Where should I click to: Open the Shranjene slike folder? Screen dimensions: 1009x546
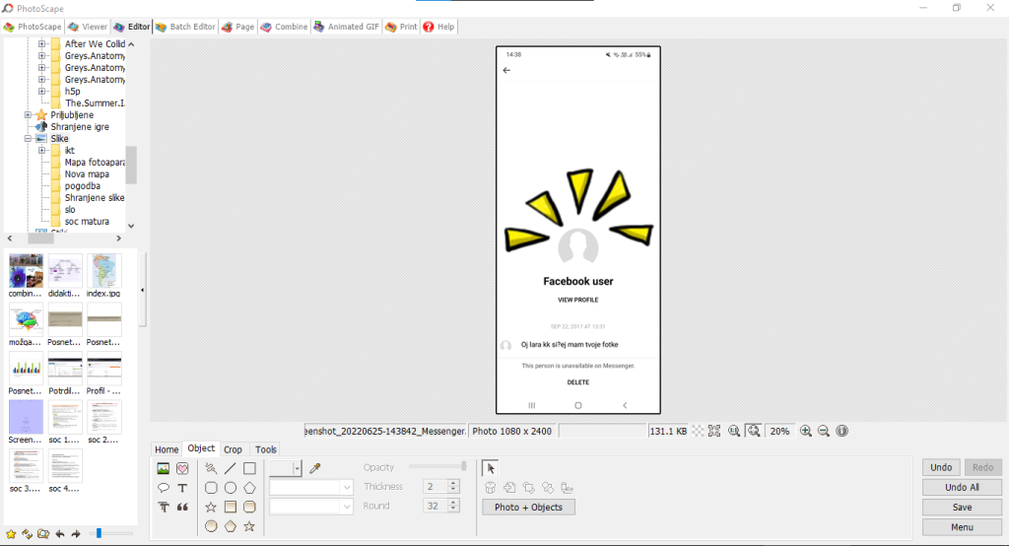[94, 198]
